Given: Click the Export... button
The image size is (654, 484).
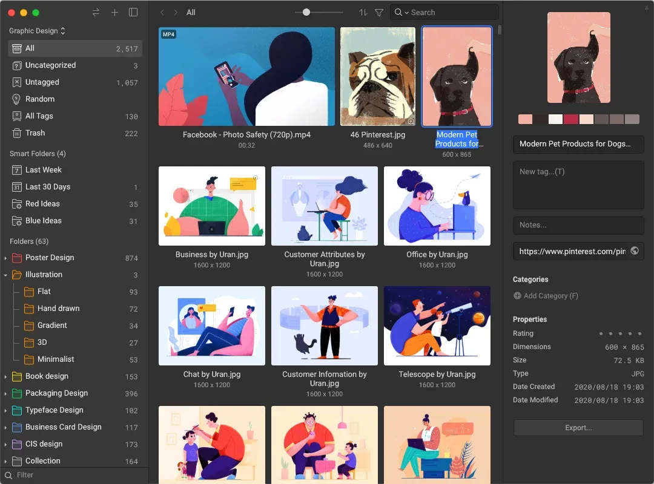Looking at the screenshot, I should 578,428.
